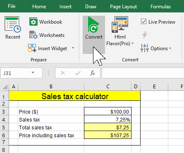Select column A header
Screen dimensions: 184x153
[x=14, y=87]
